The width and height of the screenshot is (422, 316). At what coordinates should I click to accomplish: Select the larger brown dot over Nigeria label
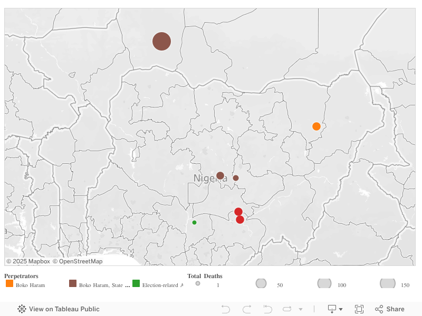tap(220, 176)
